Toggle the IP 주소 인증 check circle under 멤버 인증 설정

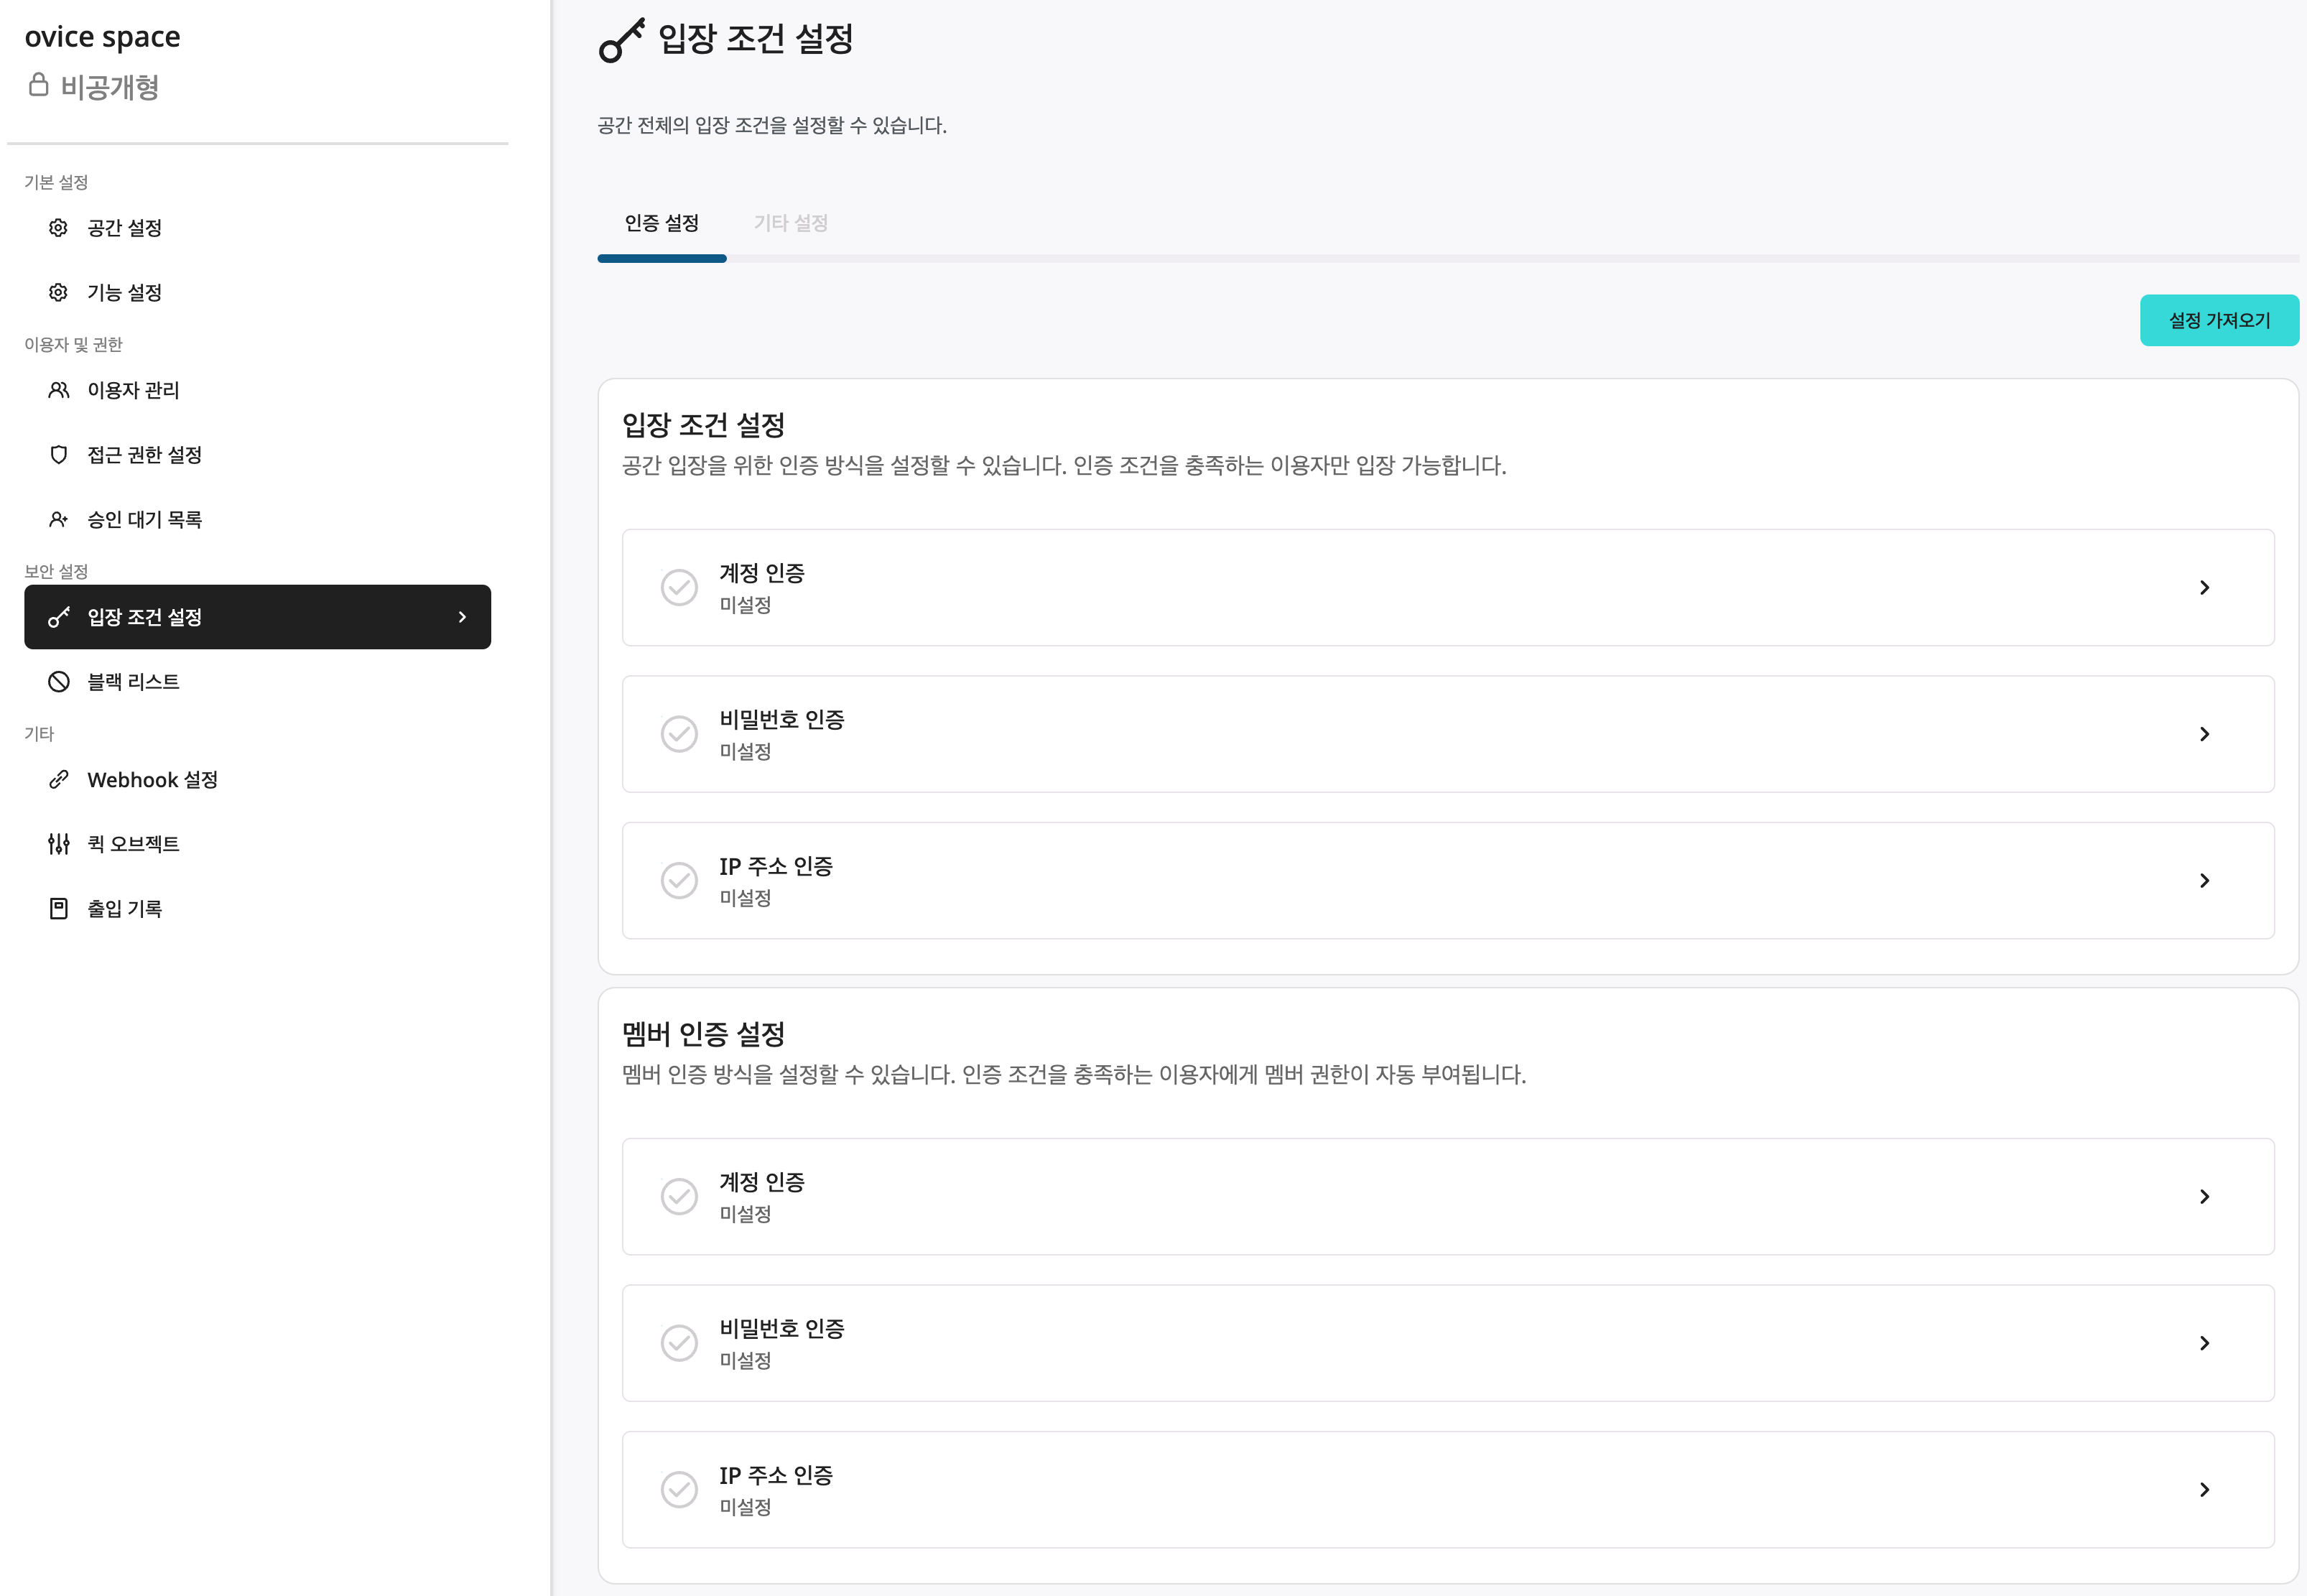pos(679,1489)
